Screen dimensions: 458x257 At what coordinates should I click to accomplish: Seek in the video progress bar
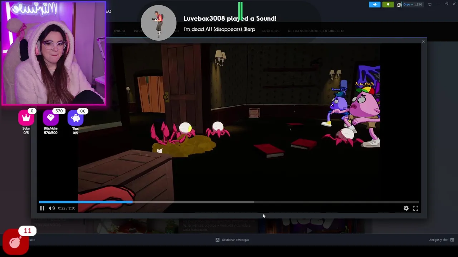(x=229, y=202)
